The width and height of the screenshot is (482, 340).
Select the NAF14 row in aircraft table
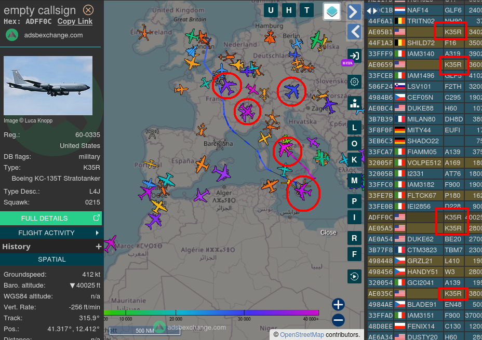click(x=425, y=10)
